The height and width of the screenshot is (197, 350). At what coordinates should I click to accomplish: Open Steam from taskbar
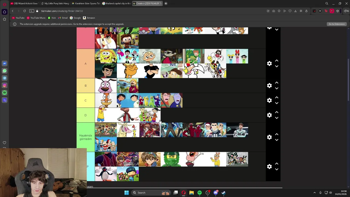click(223, 193)
